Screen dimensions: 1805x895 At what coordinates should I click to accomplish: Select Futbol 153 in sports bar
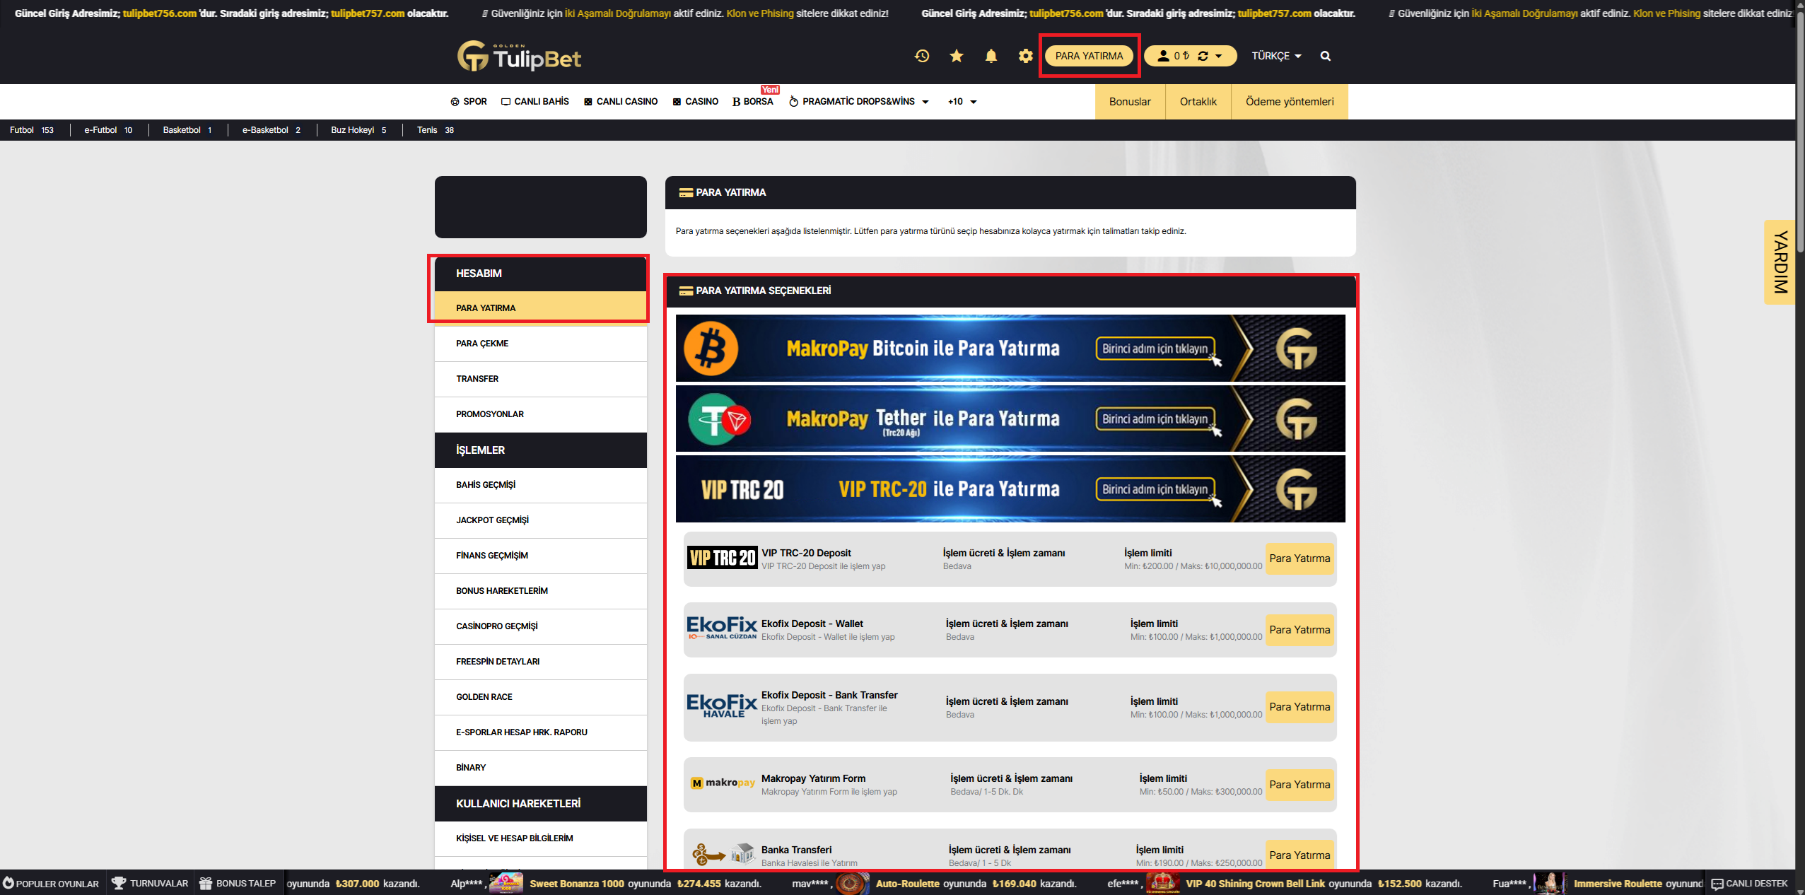point(32,130)
